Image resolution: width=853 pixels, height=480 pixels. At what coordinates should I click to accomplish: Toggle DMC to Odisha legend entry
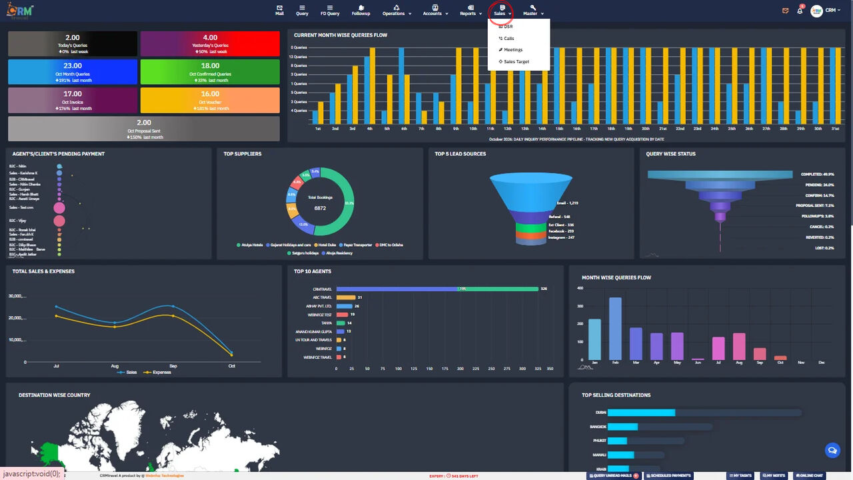pos(389,245)
